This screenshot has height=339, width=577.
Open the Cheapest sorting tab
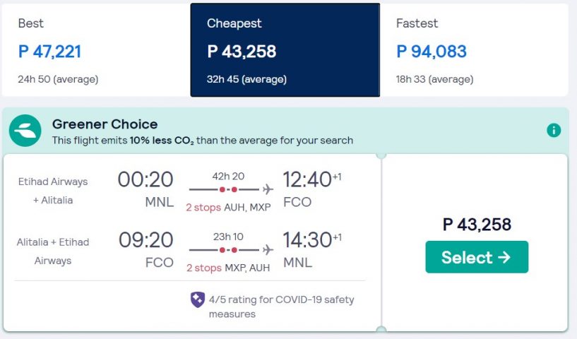tap(285, 50)
